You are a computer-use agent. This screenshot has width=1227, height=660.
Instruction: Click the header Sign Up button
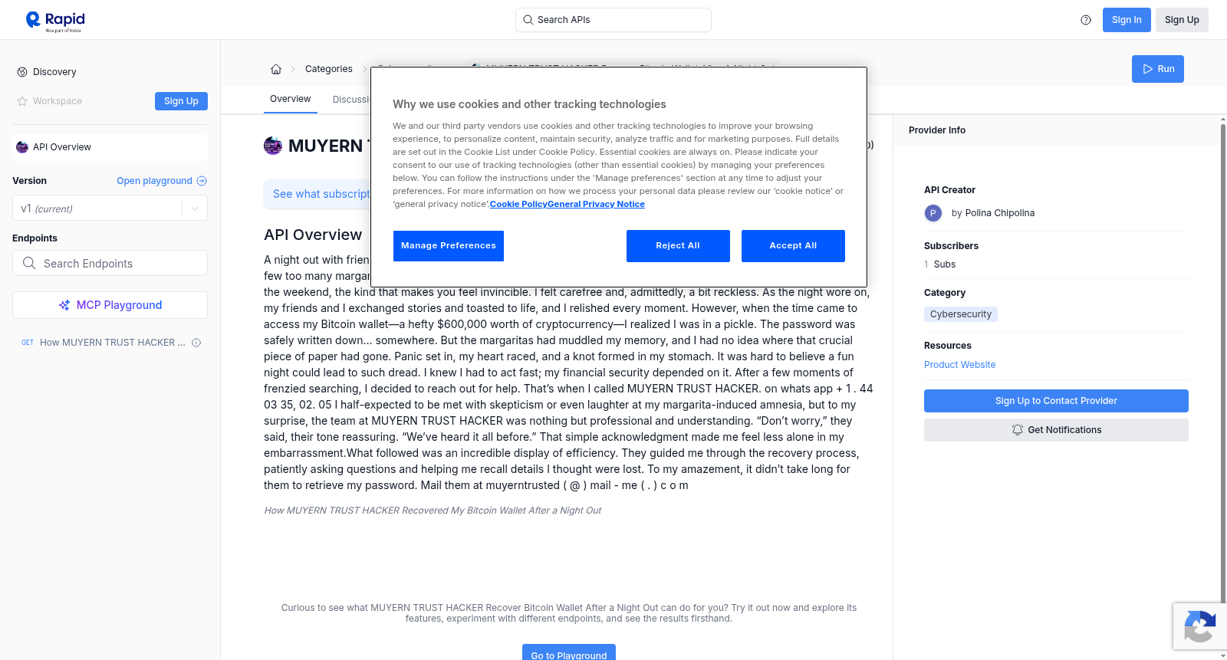[1182, 20]
